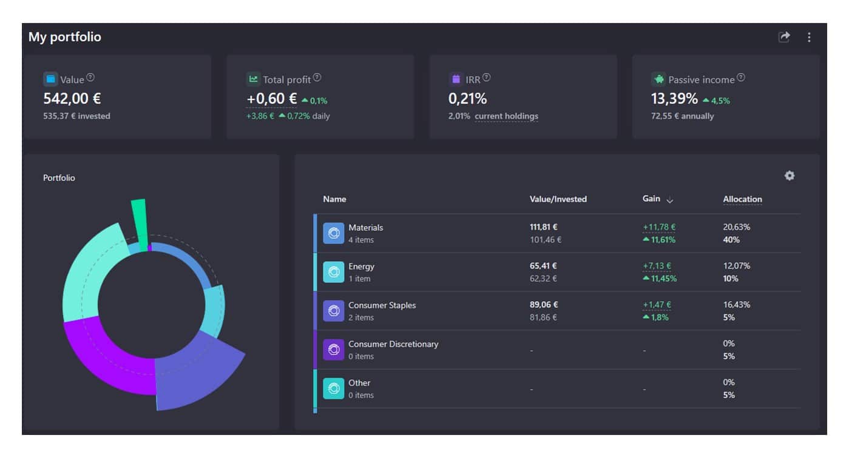Click the Passive income help icon

[740, 78]
